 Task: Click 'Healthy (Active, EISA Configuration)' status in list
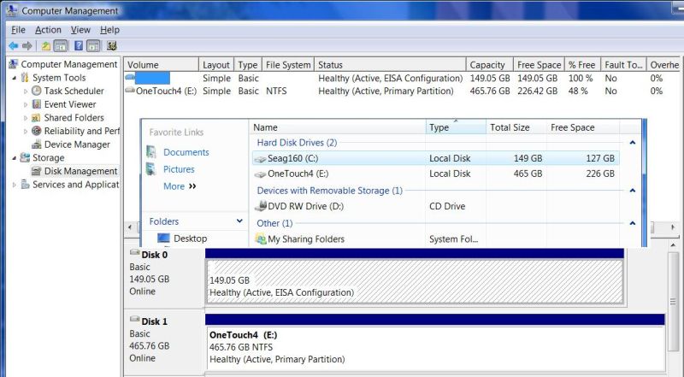coord(391,78)
